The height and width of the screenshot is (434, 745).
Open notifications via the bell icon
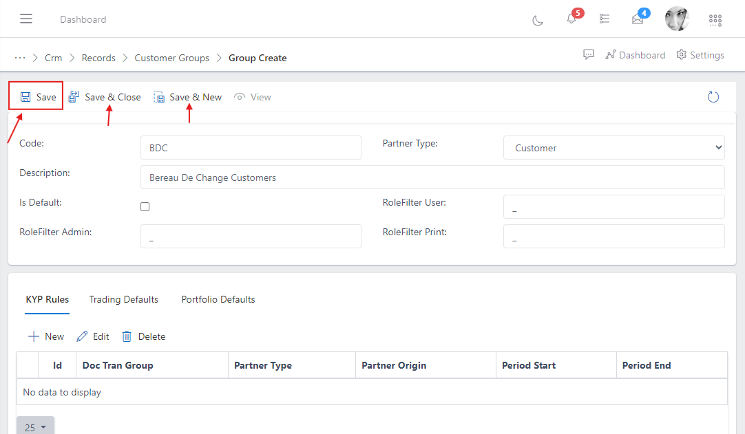tap(570, 19)
